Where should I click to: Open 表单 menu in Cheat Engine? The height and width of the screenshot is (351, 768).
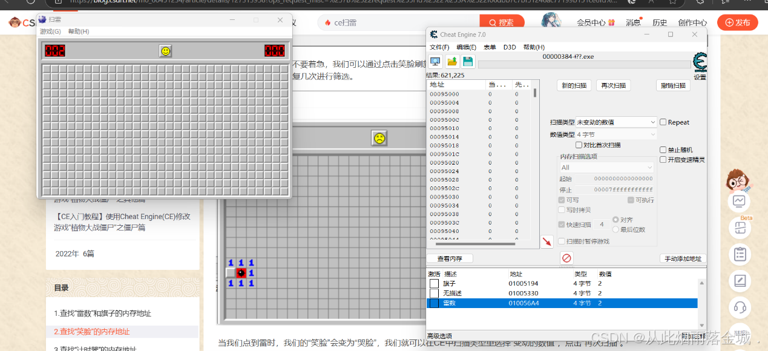(x=490, y=47)
